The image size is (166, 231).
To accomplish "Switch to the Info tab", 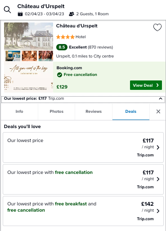I will click(x=19, y=111).
